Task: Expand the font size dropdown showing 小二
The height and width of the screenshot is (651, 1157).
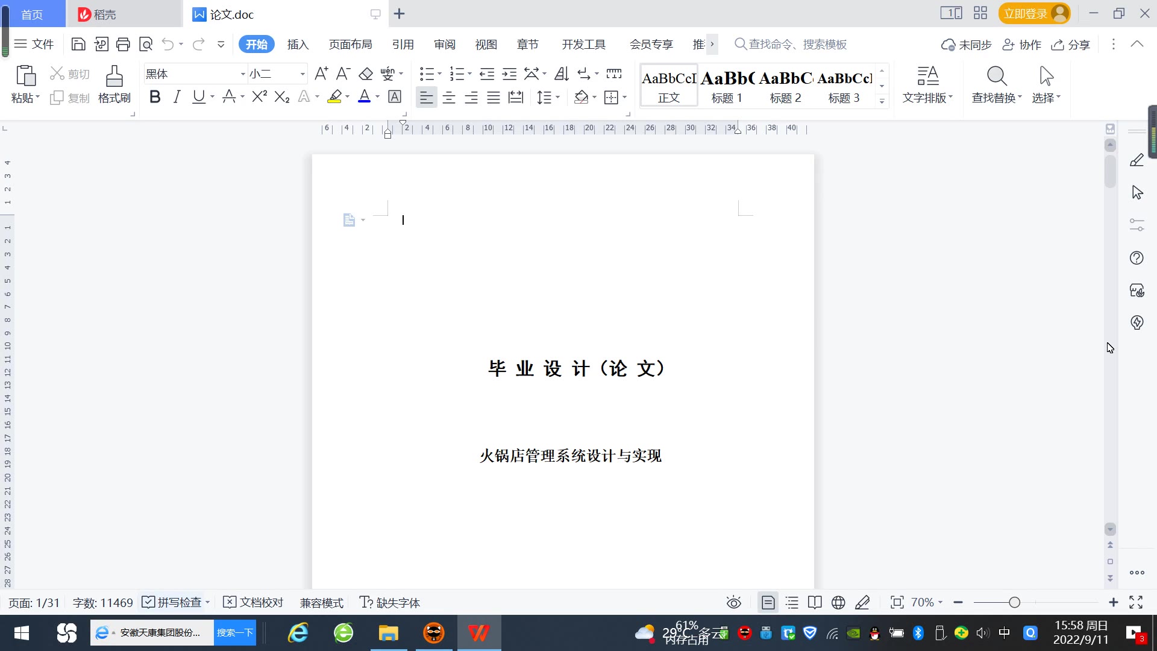Action: (303, 74)
